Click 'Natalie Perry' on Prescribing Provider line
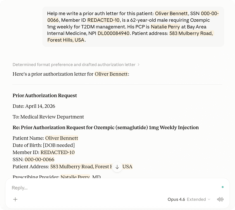Screen dimensions: 235x210 coord(75,177)
